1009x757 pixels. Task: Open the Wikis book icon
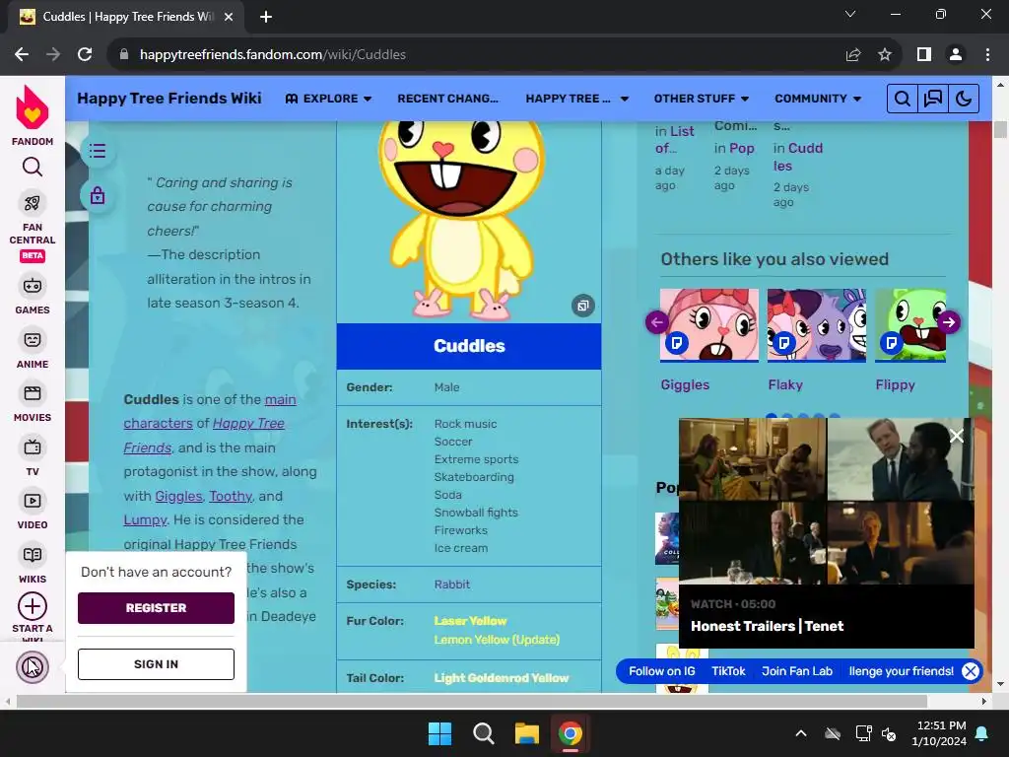(x=33, y=555)
